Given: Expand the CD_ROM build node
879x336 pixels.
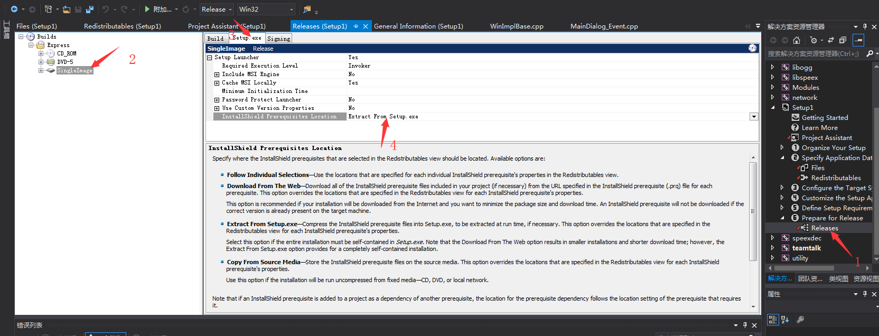Looking at the screenshot, I should (41, 53).
